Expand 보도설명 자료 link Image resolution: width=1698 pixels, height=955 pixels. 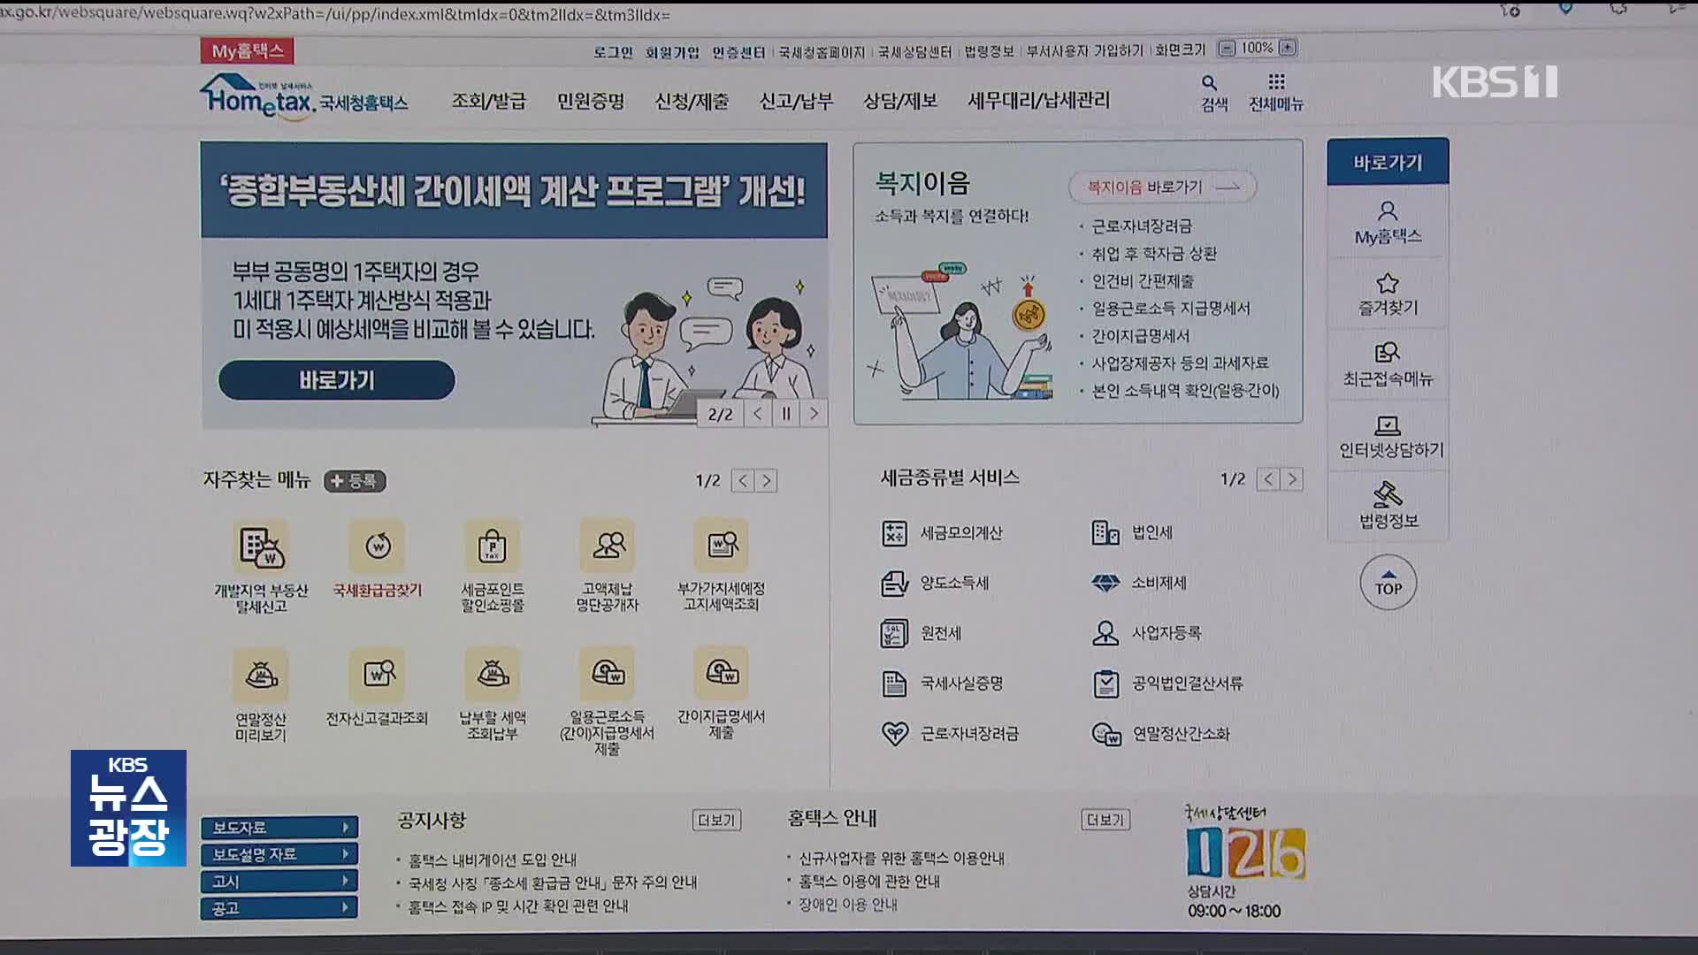coord(279,854)
